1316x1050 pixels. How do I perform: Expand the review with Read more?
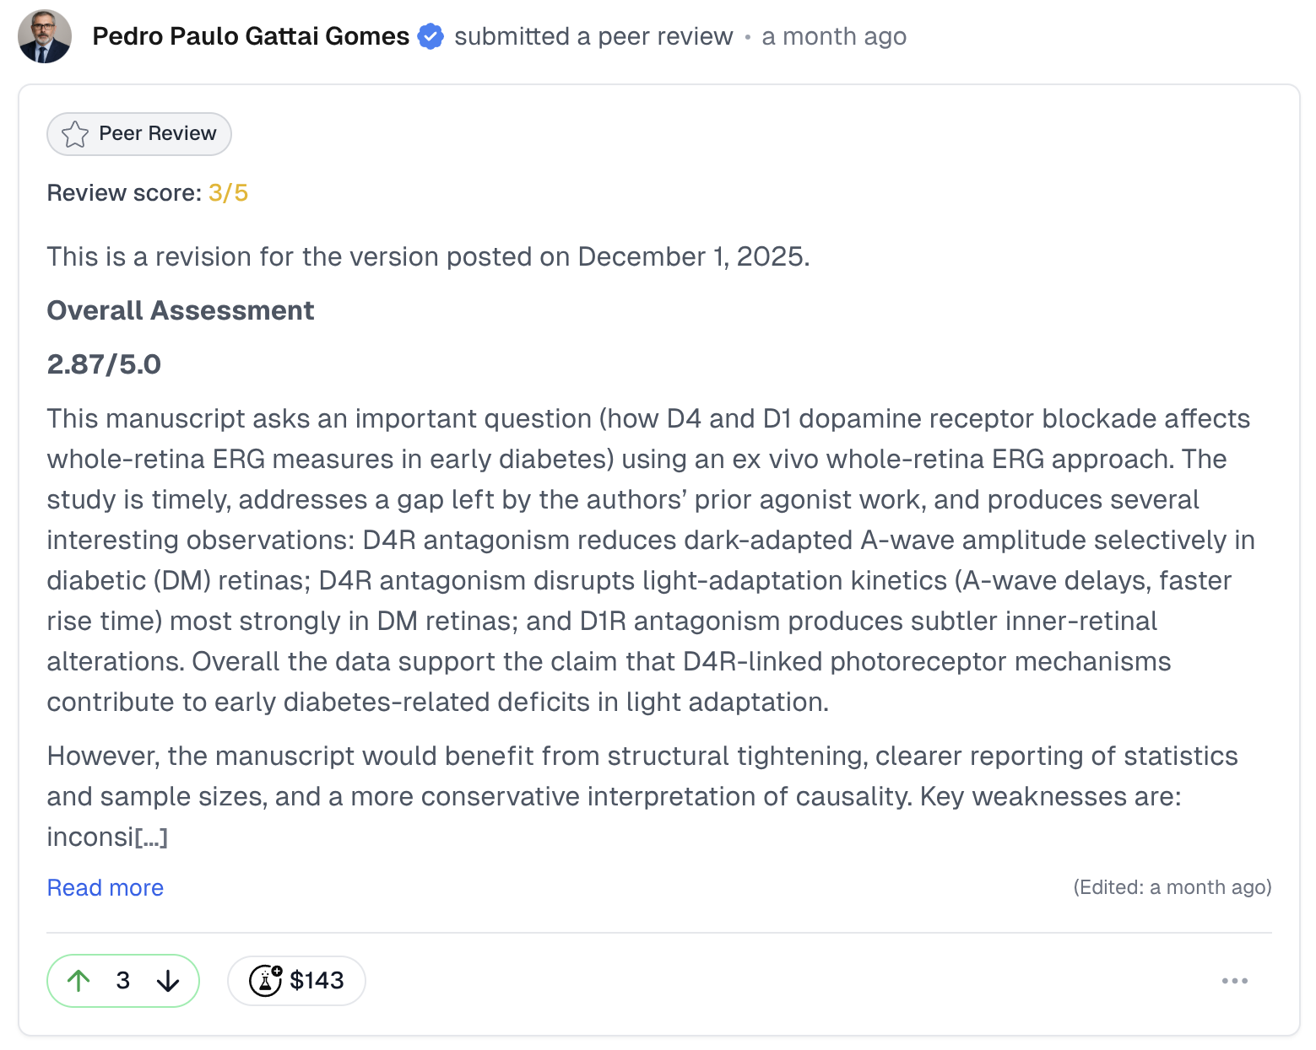pyautogui.click(x=105, y=887)
